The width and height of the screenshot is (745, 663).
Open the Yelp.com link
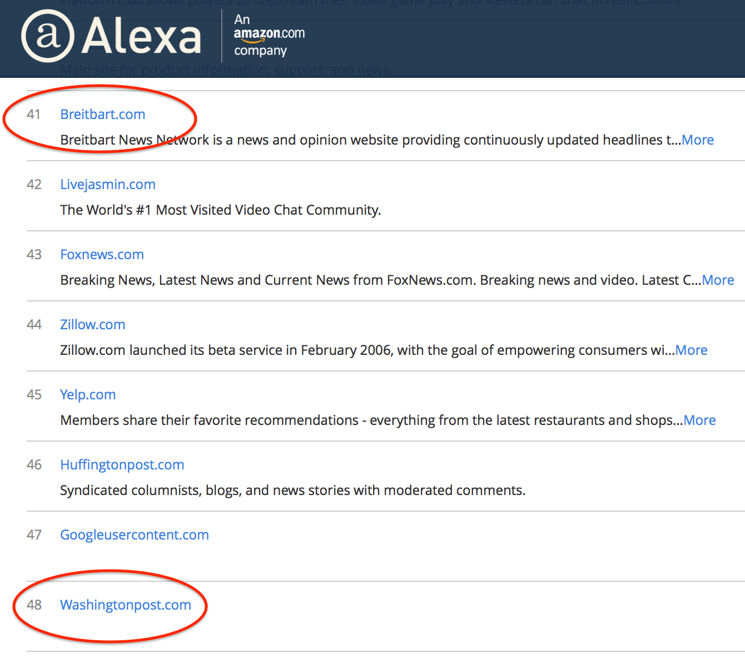(x=88, y=394)
